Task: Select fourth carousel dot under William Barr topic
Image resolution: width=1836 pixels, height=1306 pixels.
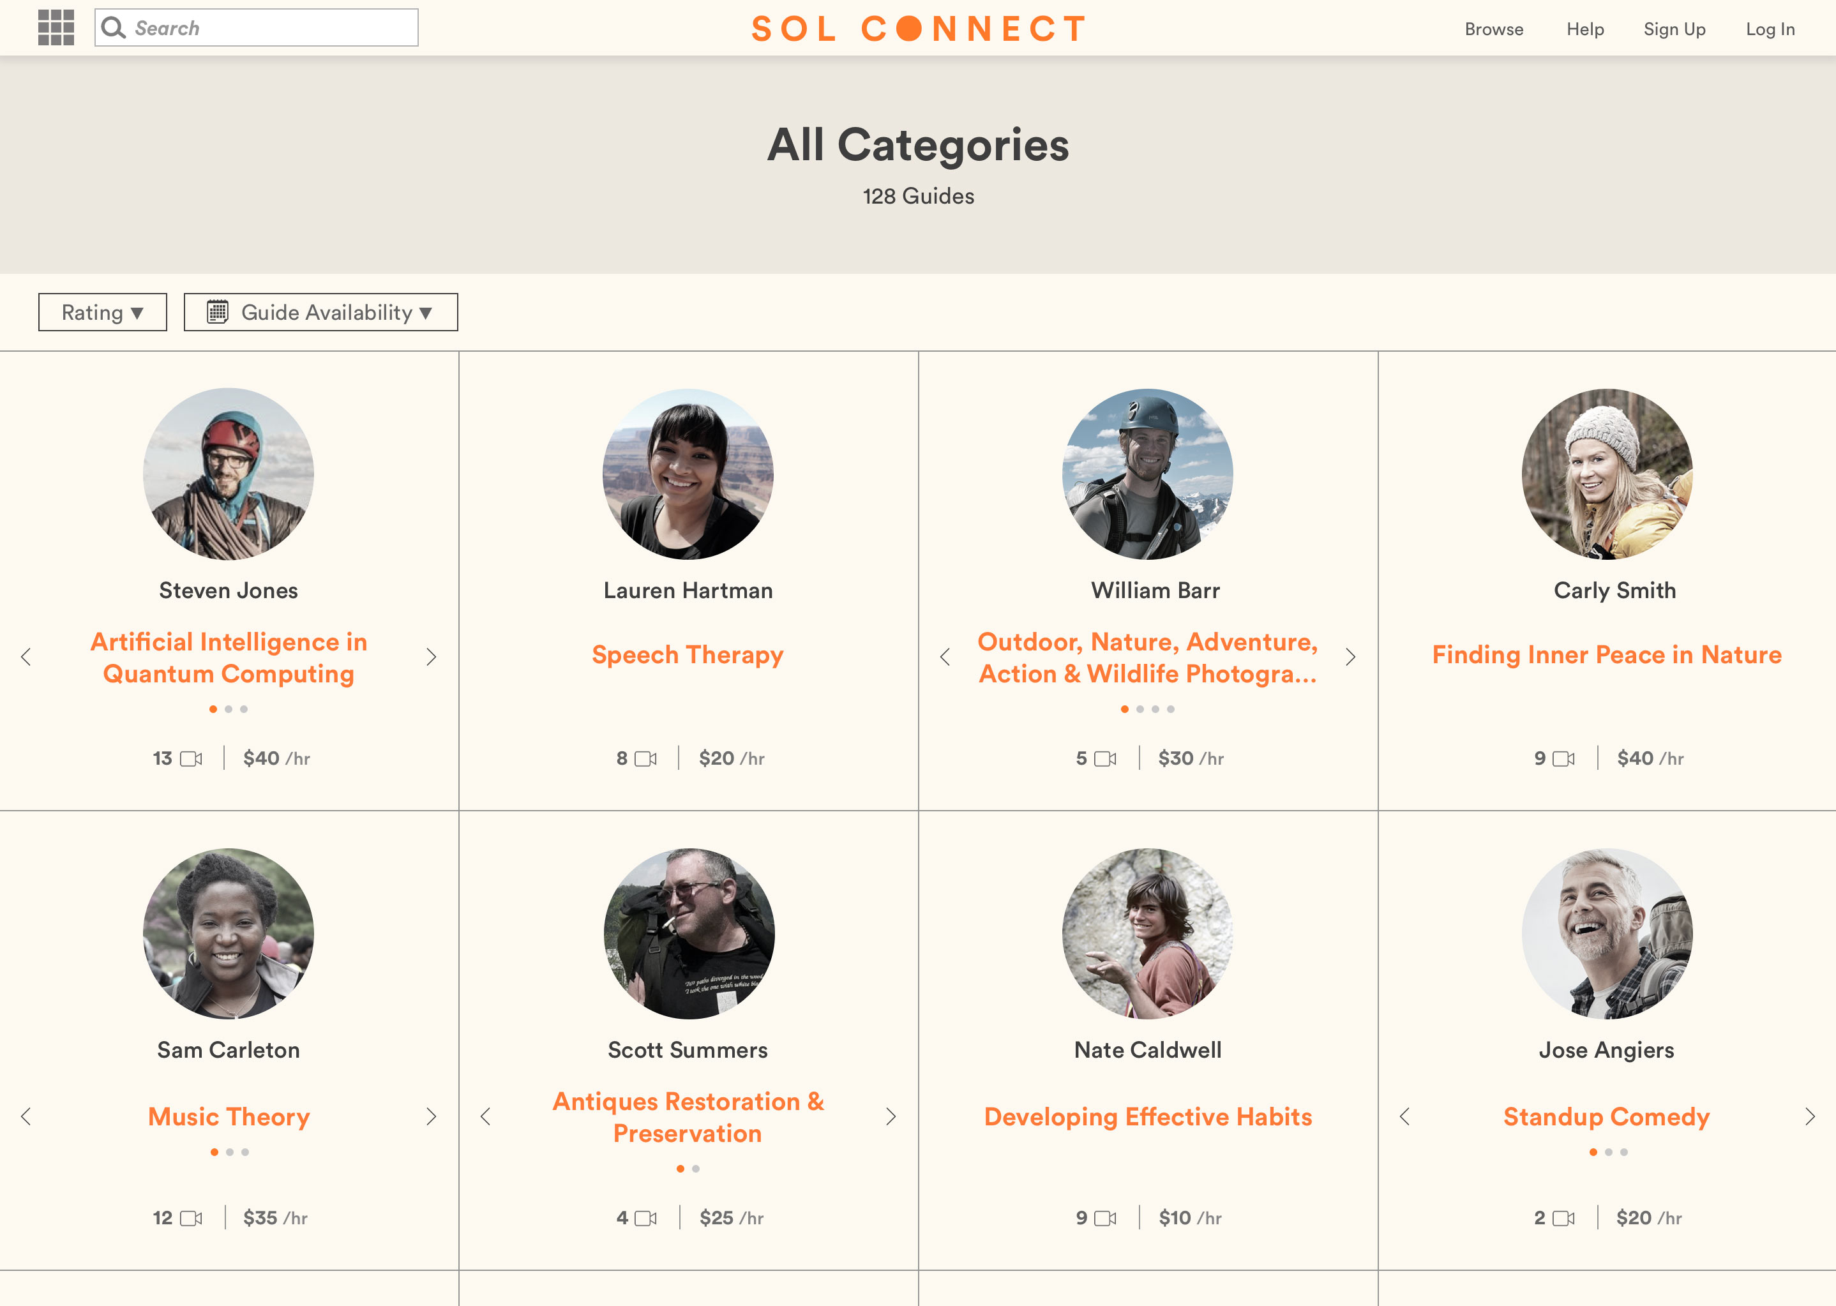Action: (x=1171, y=709)
